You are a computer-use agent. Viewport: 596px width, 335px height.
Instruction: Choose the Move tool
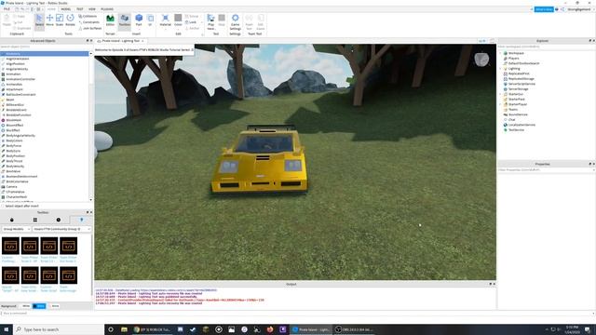coord(49,20)
